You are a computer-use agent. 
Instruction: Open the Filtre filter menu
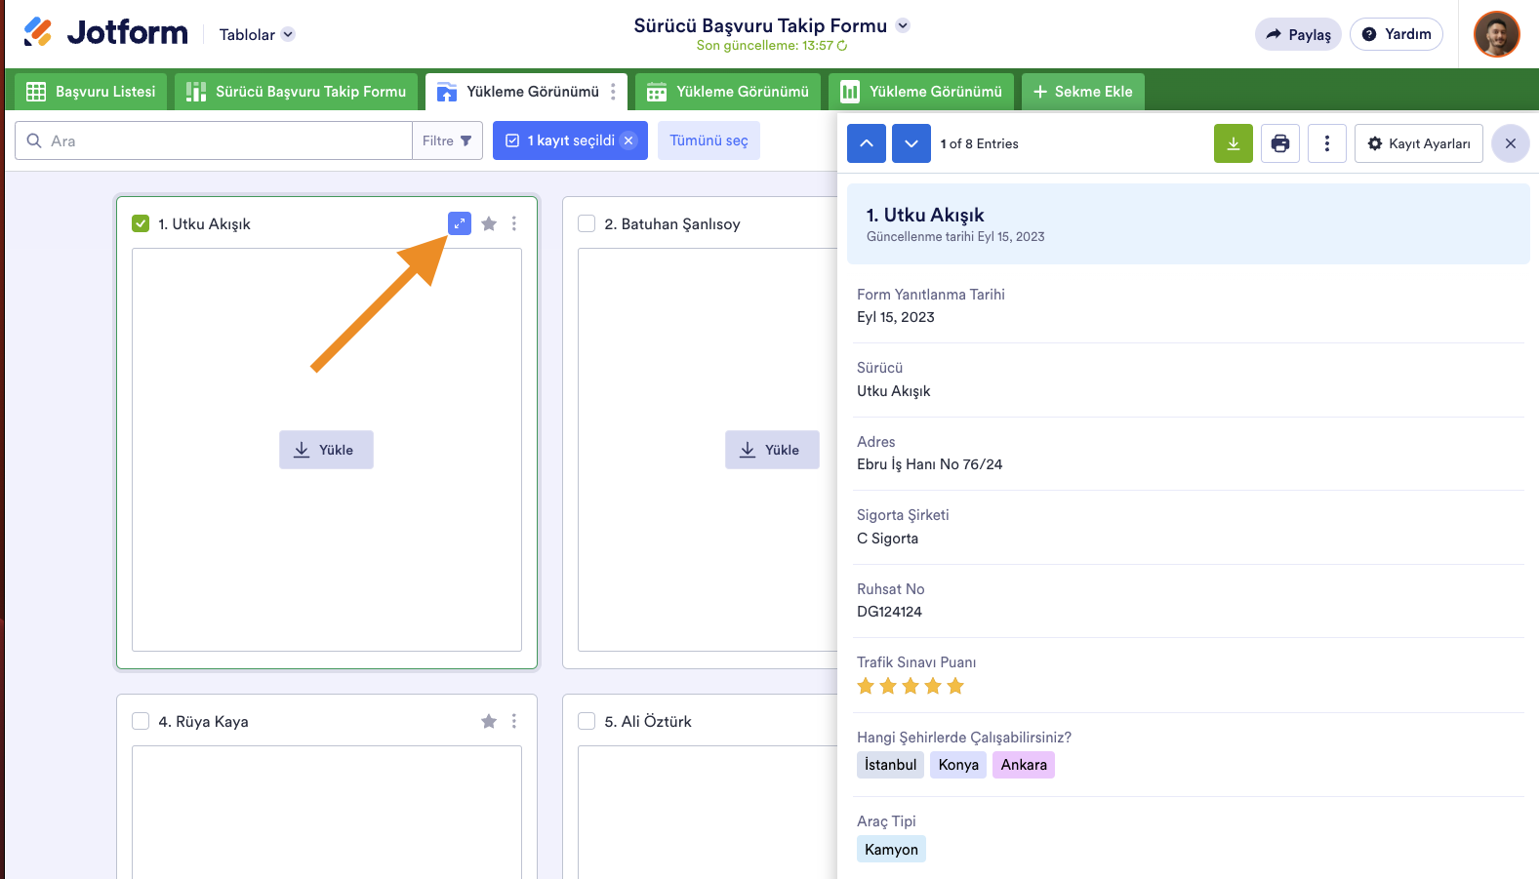pos(447,140)
